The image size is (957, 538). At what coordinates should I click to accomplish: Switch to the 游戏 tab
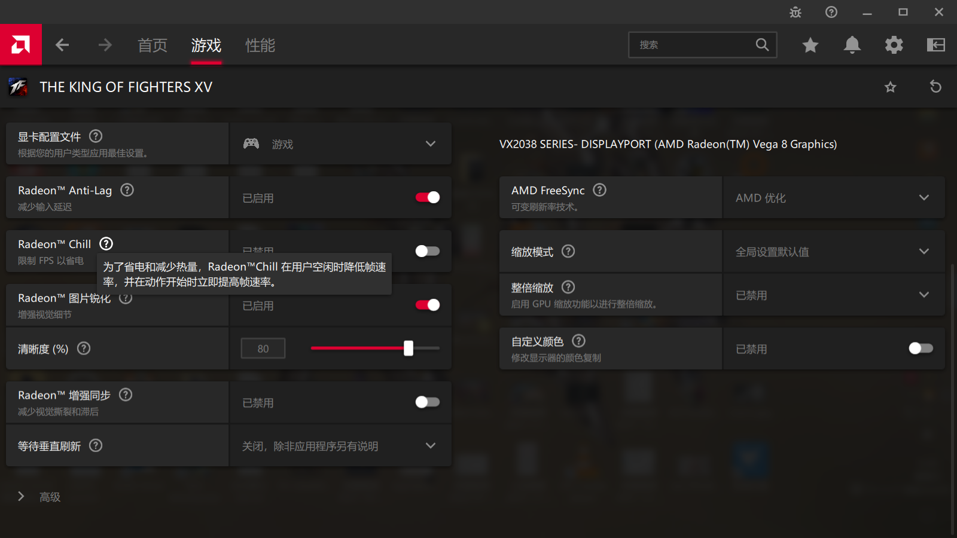tap(206, 45)
